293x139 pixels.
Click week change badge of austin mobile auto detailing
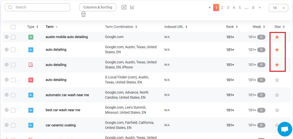click(x=261, y=37)
